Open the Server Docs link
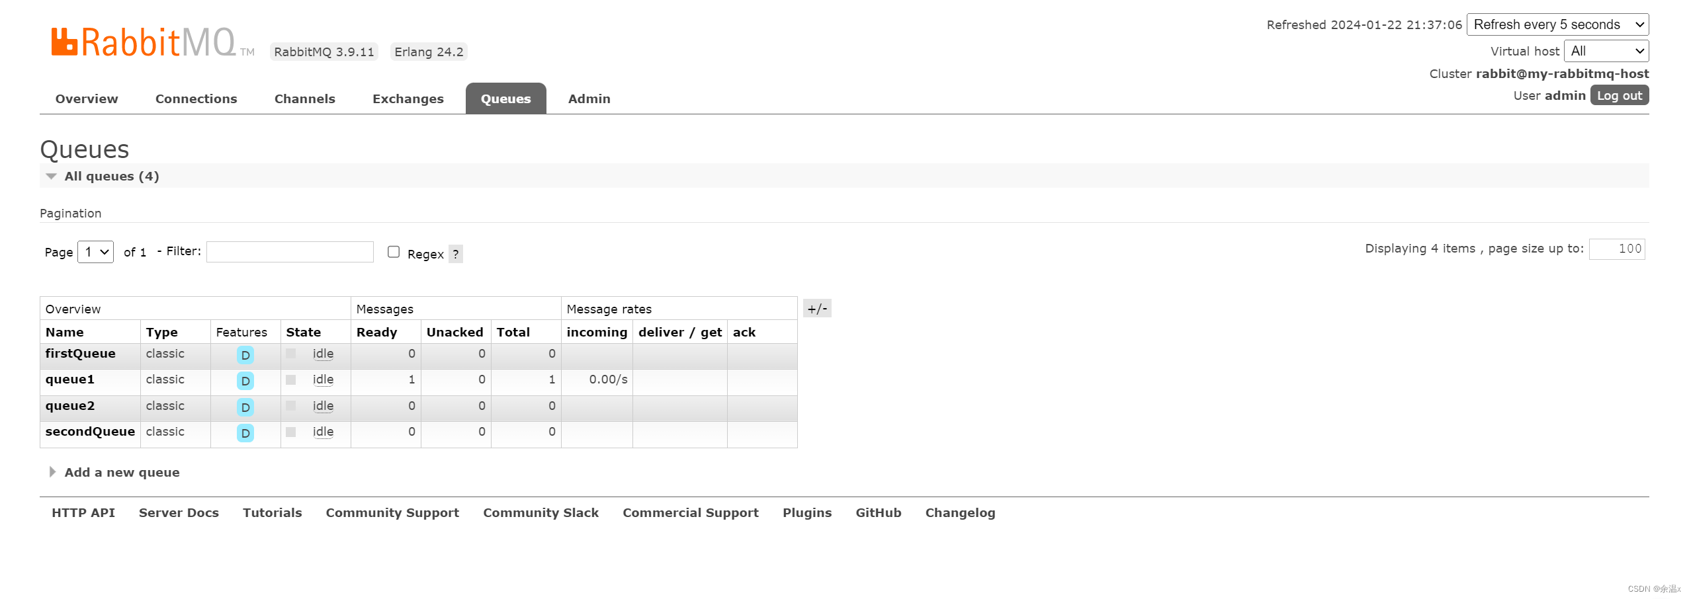Image resolution: width=1691 pixels, height=599 pixels. pyautogui.click(x=179, y=512)
